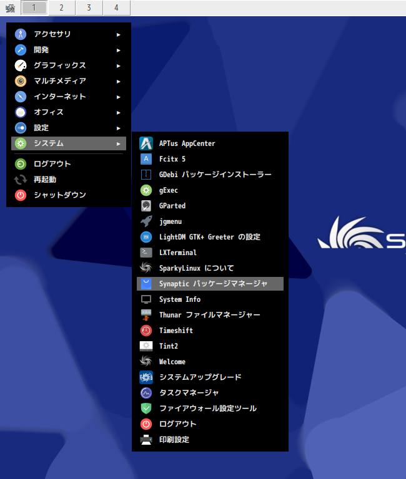Click the 印刷設定 printer icon
The width and height of the screenshot is (406, 479).
pos(146,440)
